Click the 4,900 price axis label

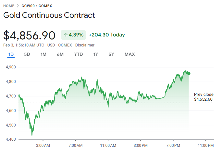click(x=11, y=67)
